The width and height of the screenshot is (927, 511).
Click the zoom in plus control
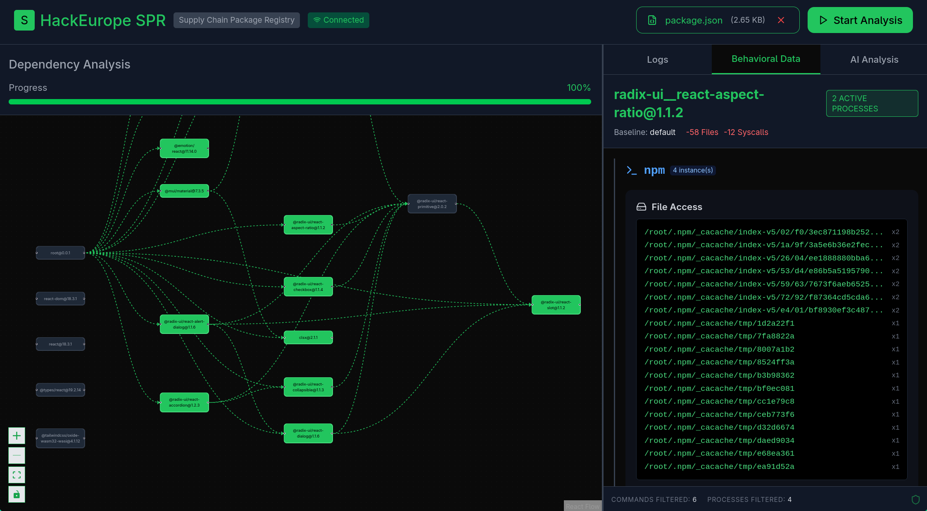click(x=17, y=436)
